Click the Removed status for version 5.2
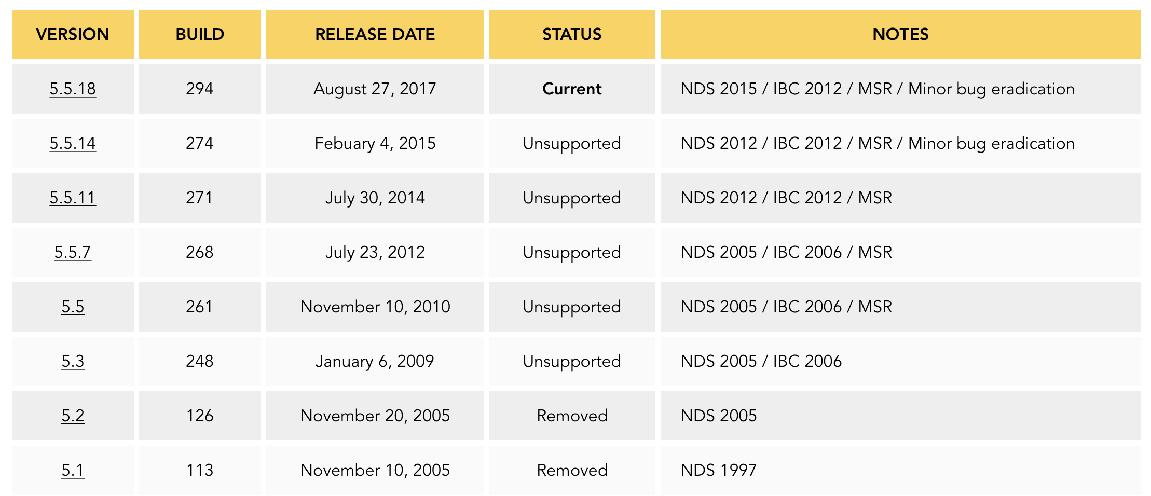 (572, 416)
